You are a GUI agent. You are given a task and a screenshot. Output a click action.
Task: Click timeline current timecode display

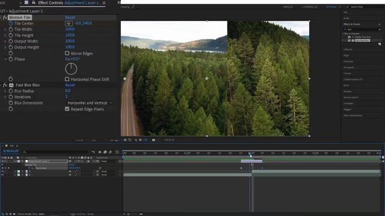click(x=11, y=151)
